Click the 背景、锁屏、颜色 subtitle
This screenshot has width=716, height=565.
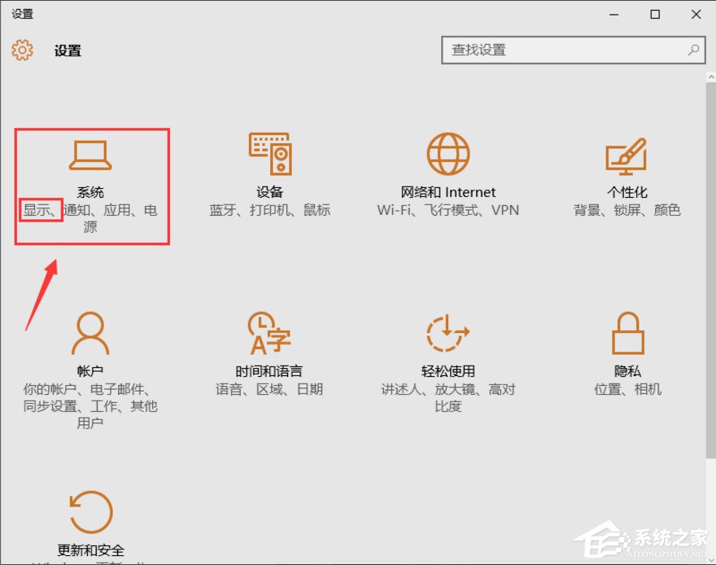pos(626,210)
